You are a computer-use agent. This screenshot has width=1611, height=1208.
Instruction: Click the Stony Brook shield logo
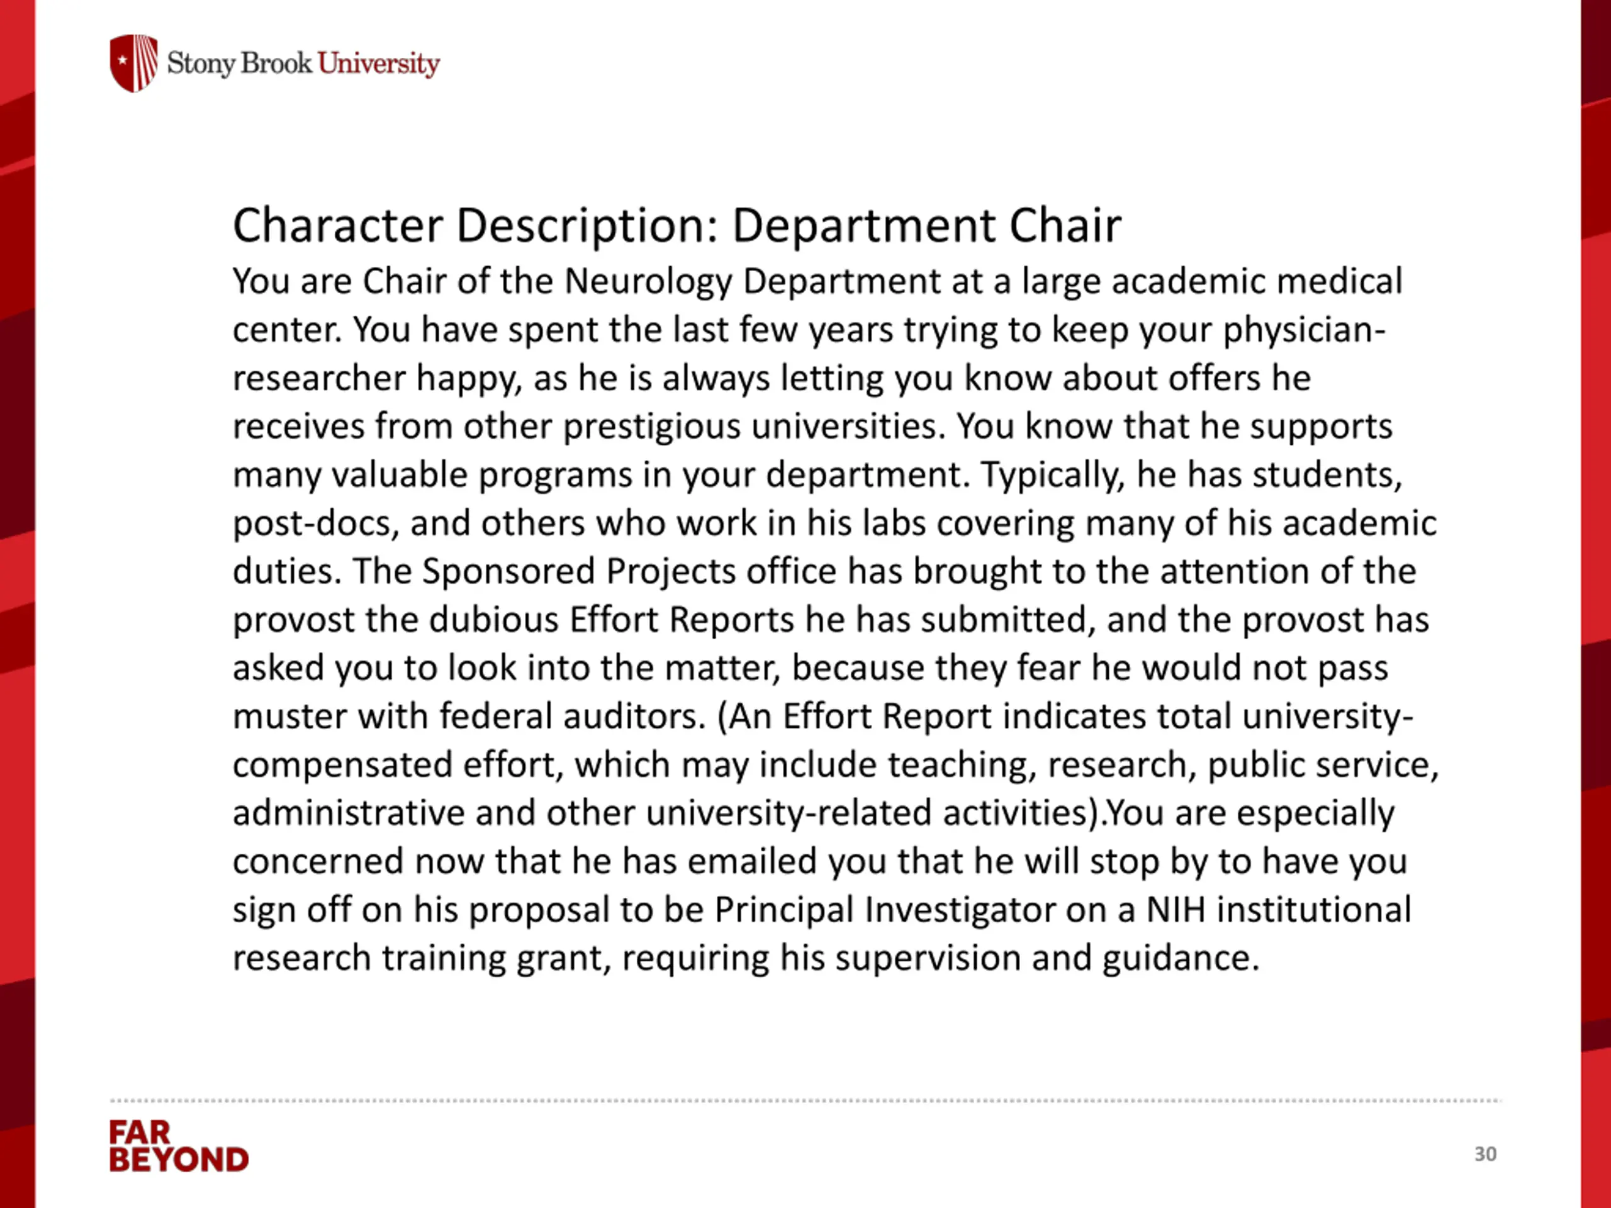click(134, 64)
